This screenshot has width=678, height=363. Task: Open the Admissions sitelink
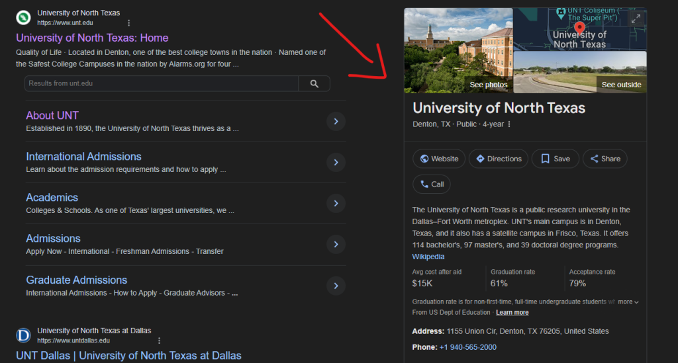pos(53,238)
